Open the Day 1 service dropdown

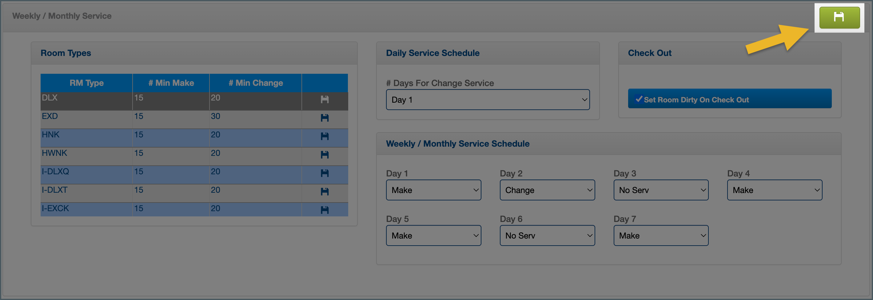[x=433, y=190]
